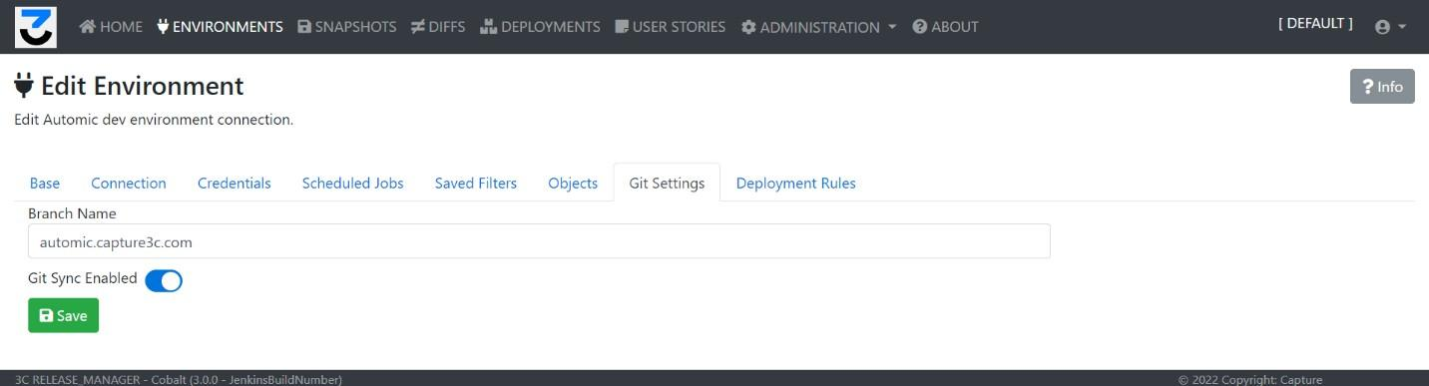Open Deployments page
The height and width of the screenshot is (386, 1429).
pyautogui.click(x=540, y=27)
